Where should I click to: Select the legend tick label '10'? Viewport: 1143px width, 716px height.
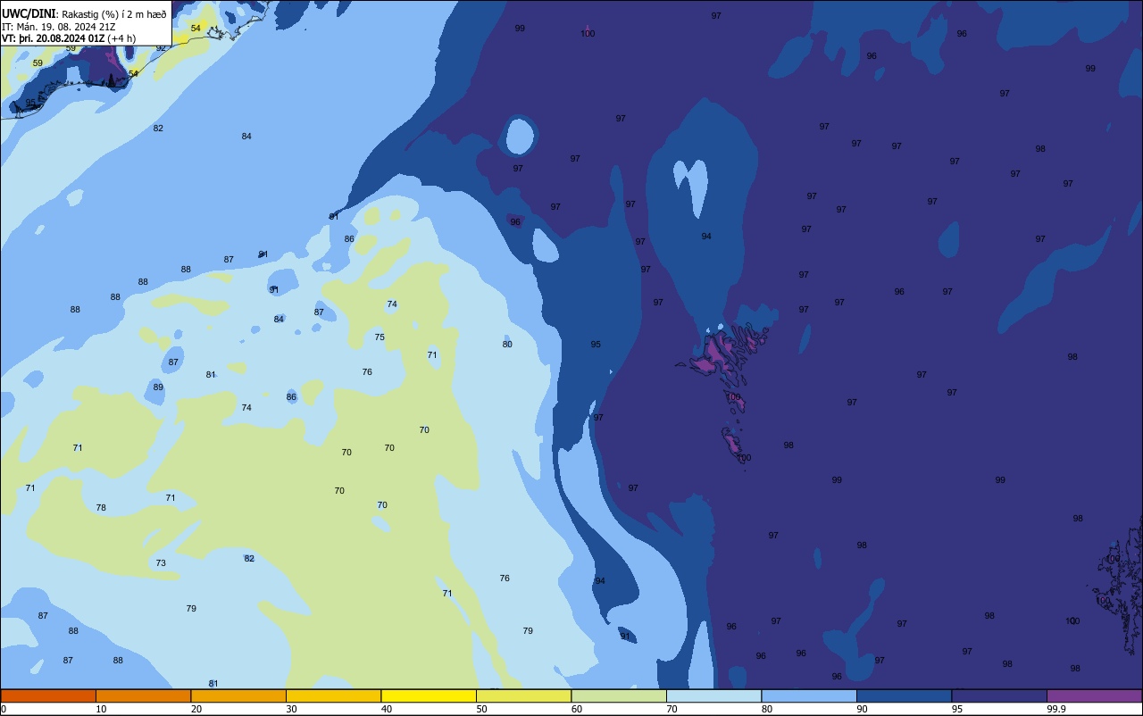coord(101,709)
